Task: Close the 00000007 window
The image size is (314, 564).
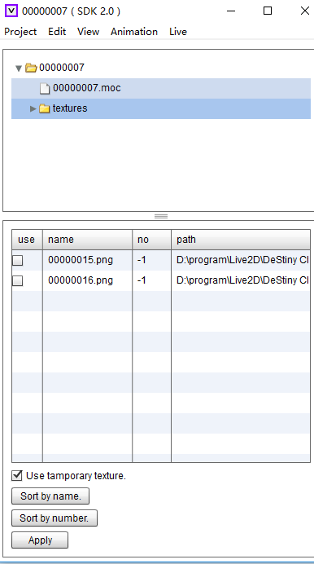Action: pyautogui.click(x=305, y=11)
